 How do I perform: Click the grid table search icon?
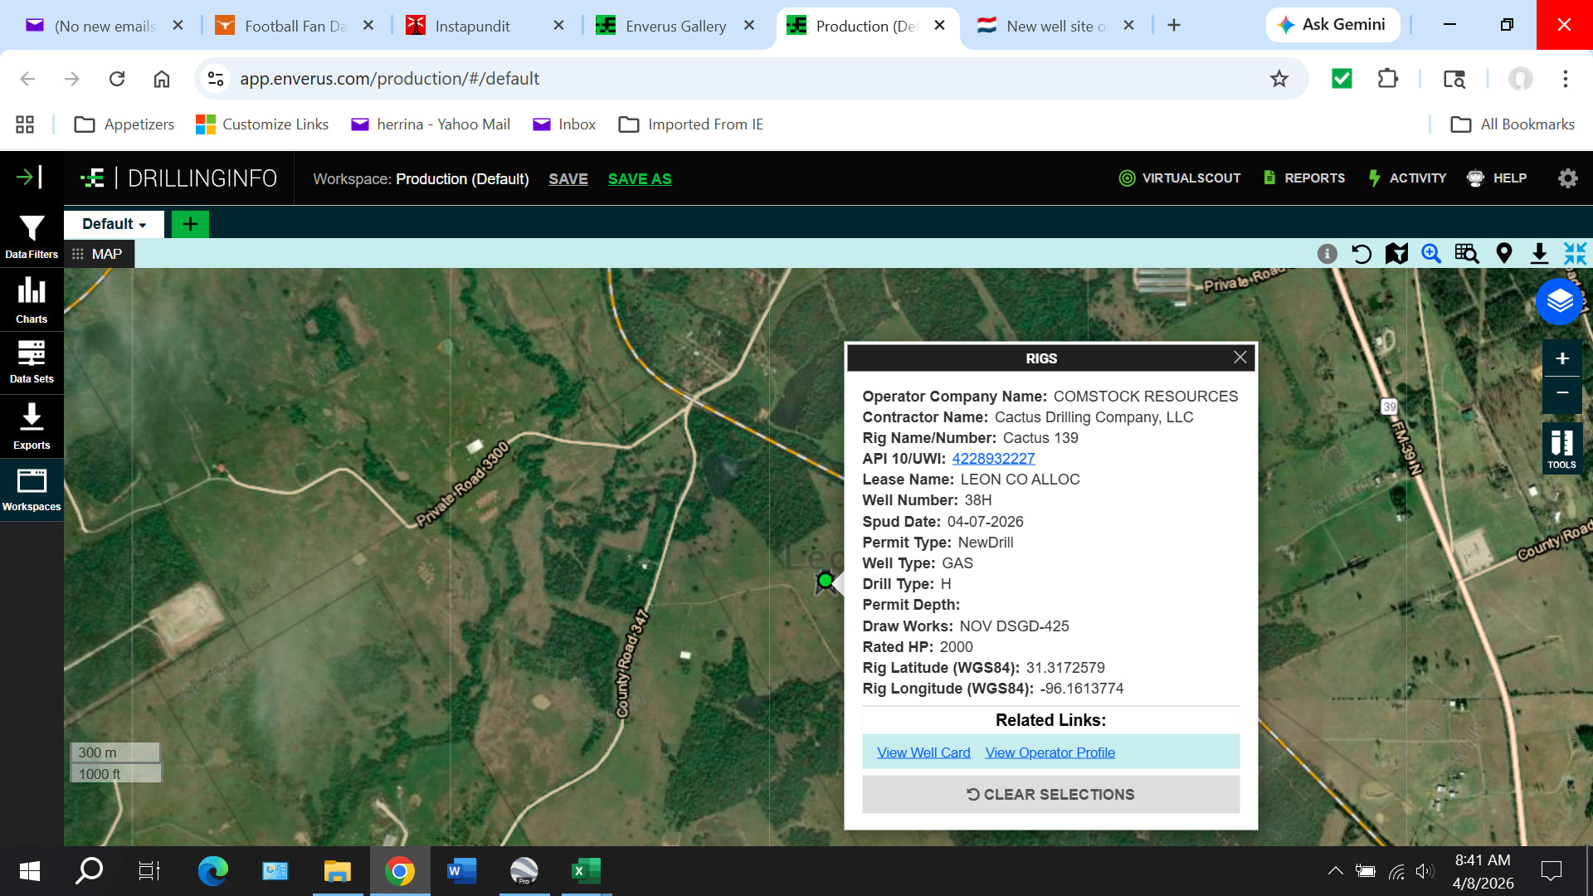(1467, 254)
